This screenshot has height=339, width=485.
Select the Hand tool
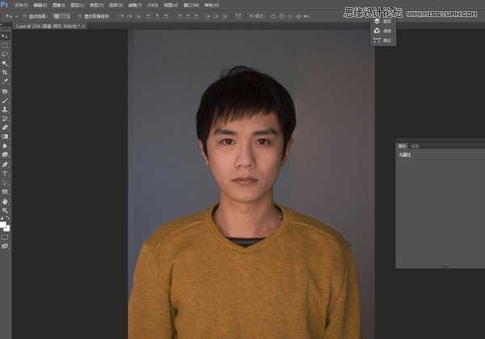(5, 200)
